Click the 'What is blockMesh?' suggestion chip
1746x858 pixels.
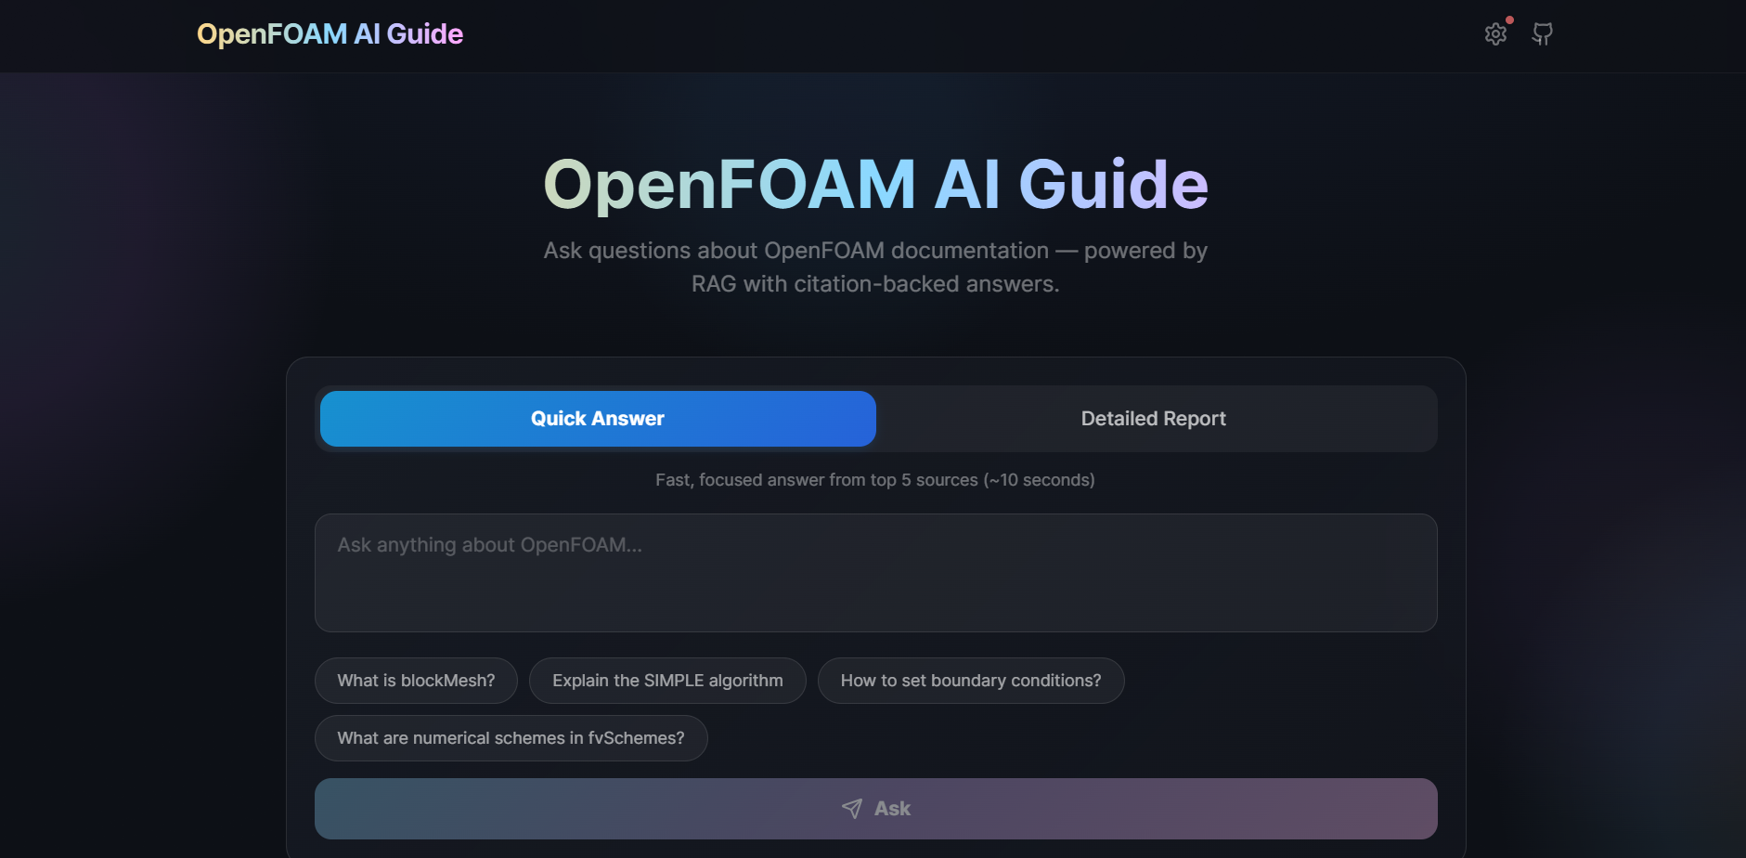click(x=416, y=680)
